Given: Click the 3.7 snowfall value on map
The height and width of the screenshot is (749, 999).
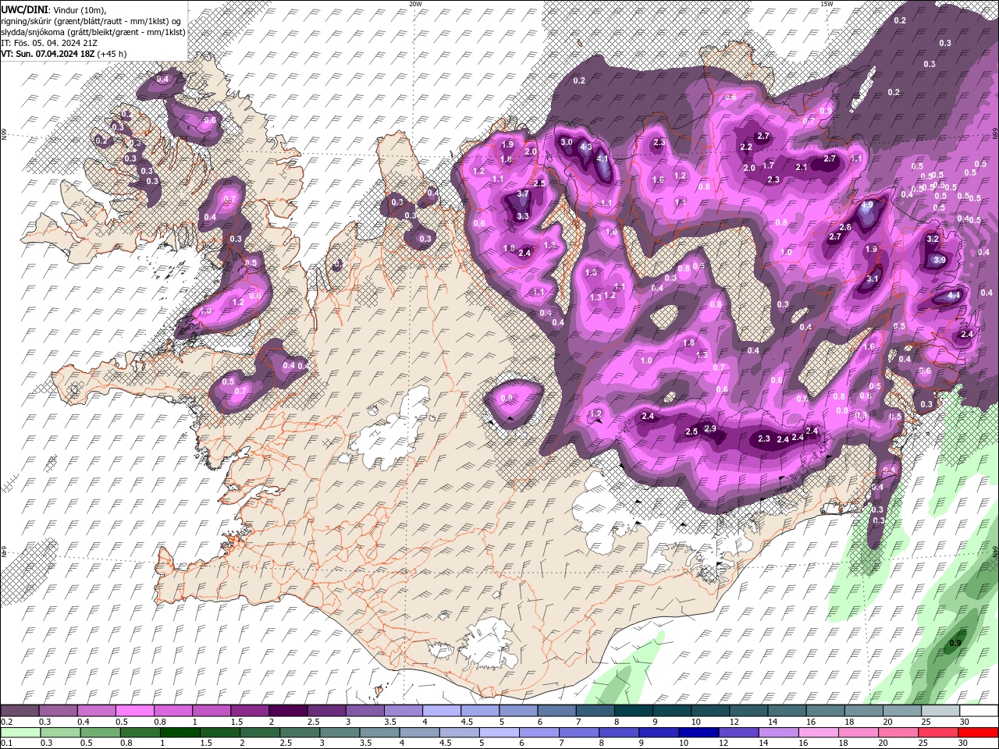Looking at the screenshot, I should click(523, 194).
